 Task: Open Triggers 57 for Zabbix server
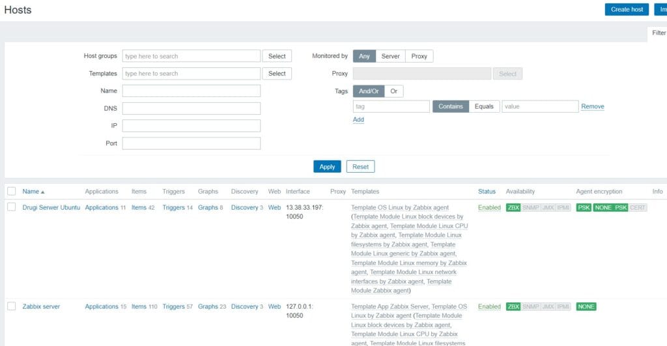point(173,306)
